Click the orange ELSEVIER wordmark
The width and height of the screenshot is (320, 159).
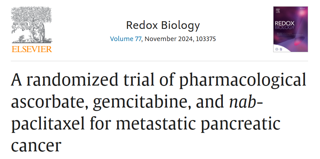[x=32, y=49]
